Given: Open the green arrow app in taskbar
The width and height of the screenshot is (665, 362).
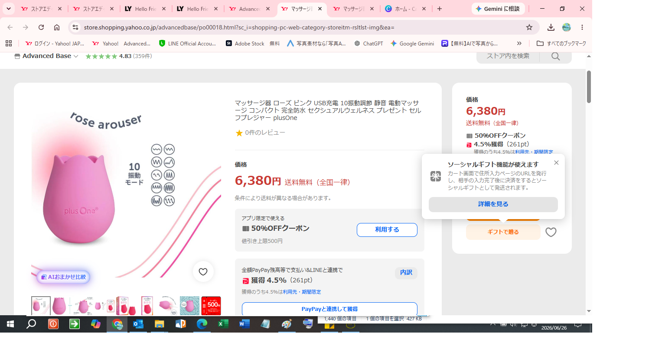Looking at the screenshot, I should 75,324.
